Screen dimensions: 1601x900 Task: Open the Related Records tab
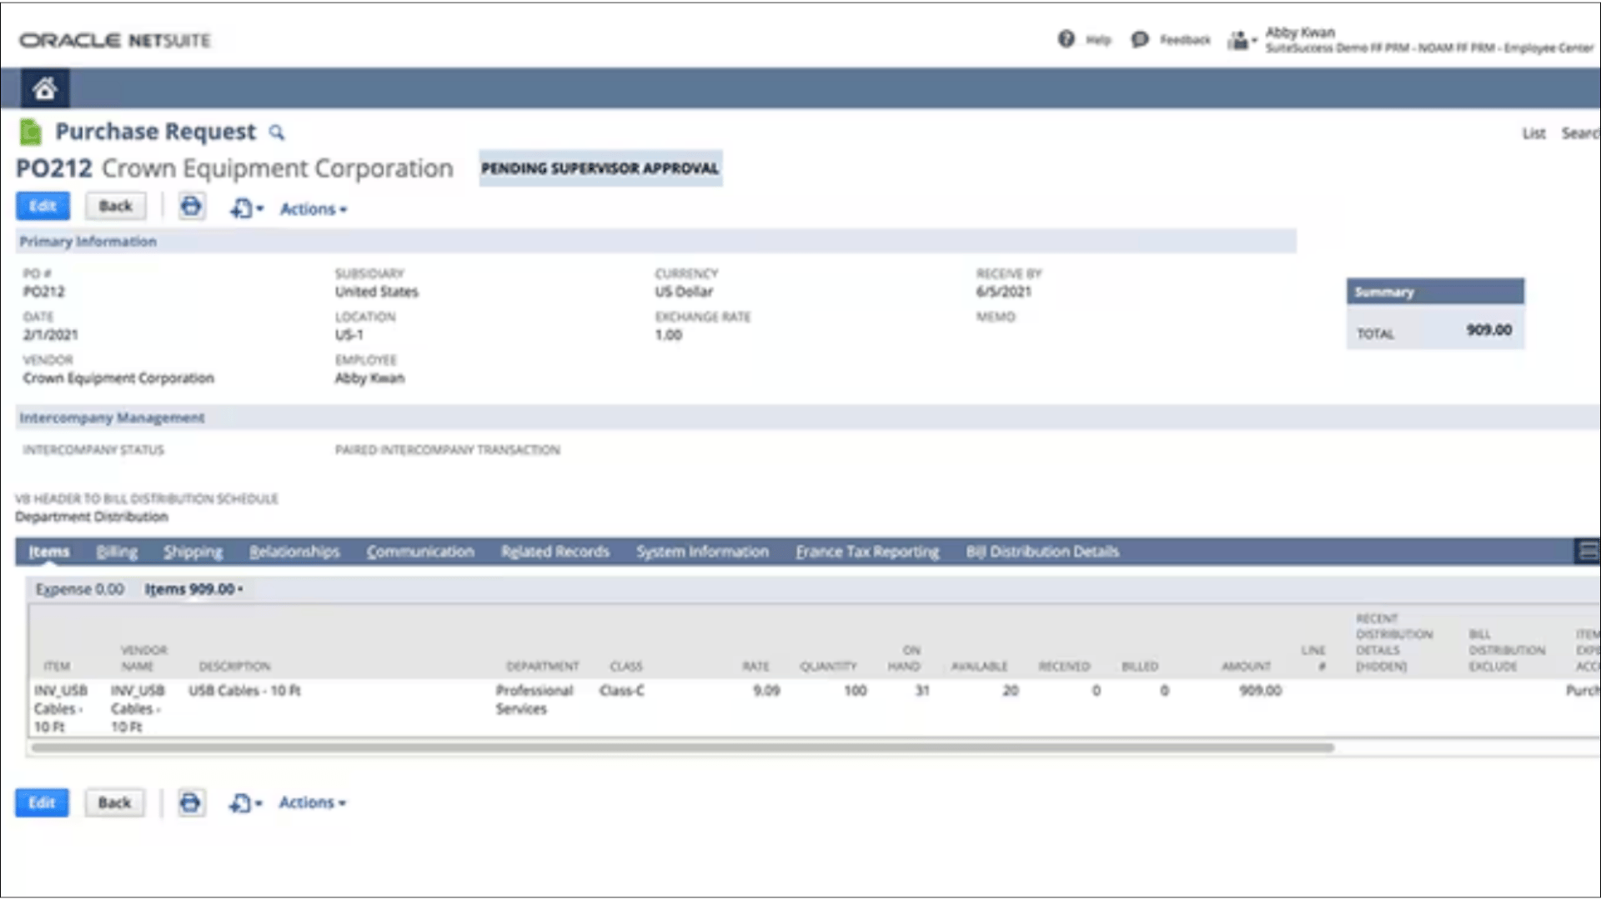555,552
